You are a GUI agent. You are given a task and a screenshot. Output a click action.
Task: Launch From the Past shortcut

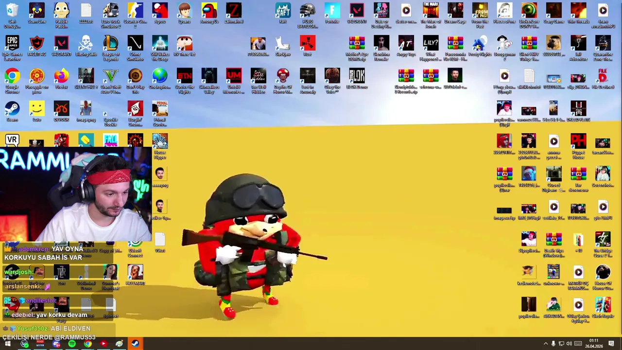[x=480, y=15]
